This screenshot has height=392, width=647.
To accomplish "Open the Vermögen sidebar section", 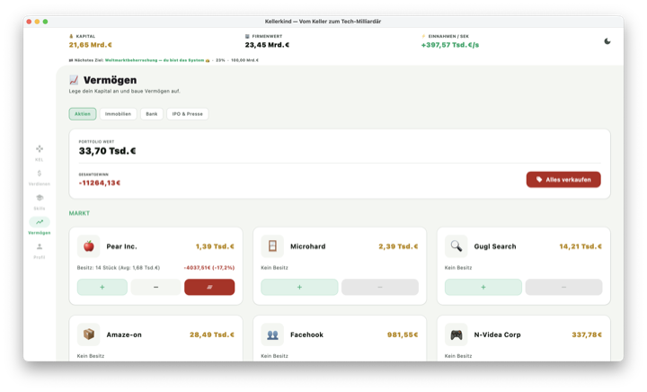I will (40, 227).
